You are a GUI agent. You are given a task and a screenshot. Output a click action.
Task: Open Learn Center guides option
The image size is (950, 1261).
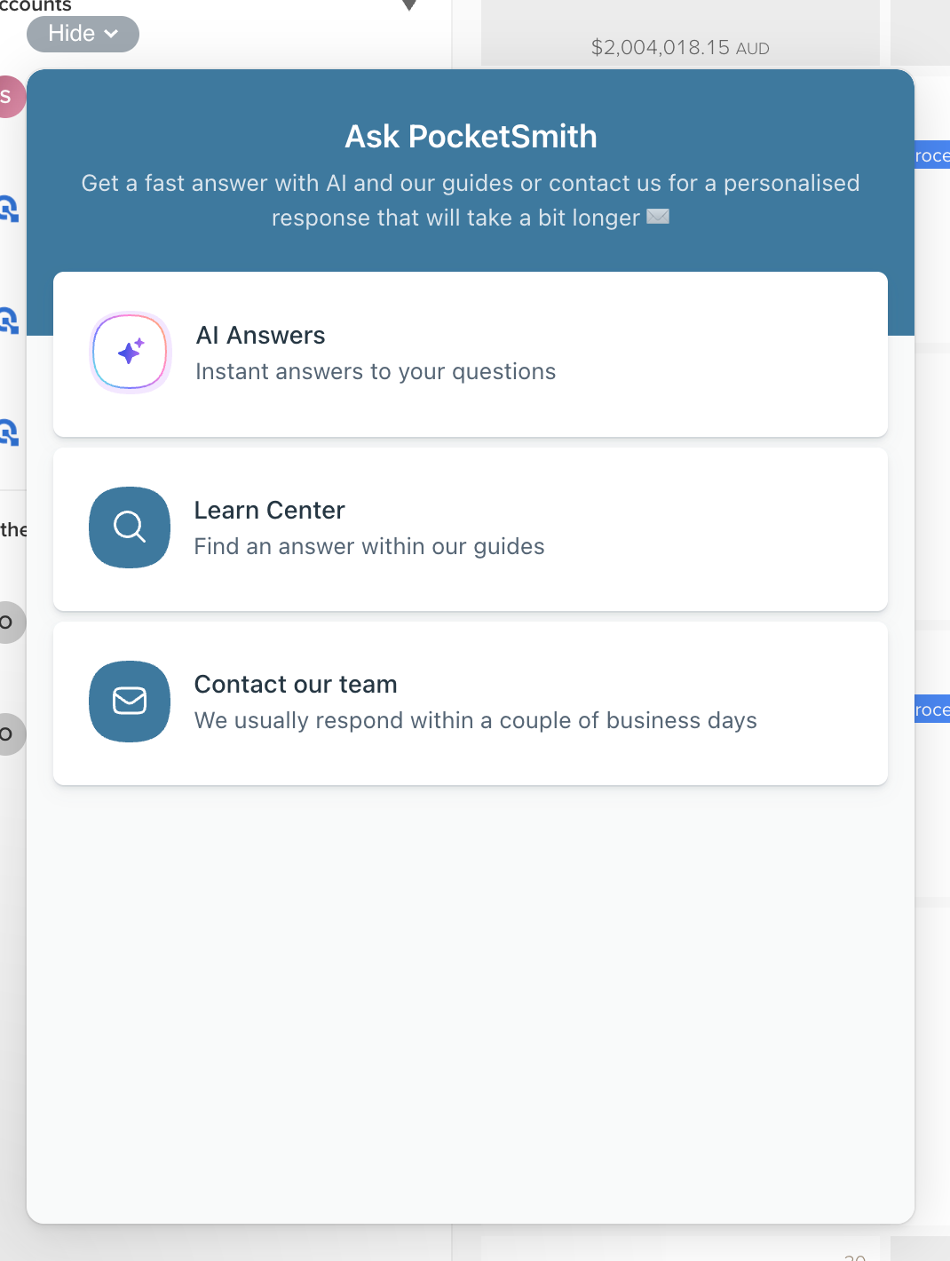[x=471, y=529]
